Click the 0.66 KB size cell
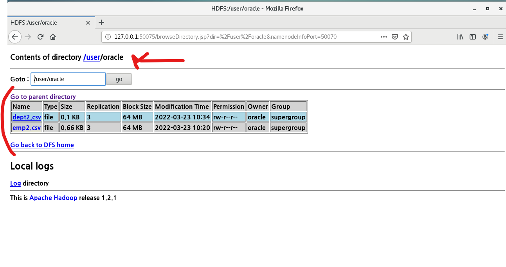The image size is (506, 267). coord(72,128)
